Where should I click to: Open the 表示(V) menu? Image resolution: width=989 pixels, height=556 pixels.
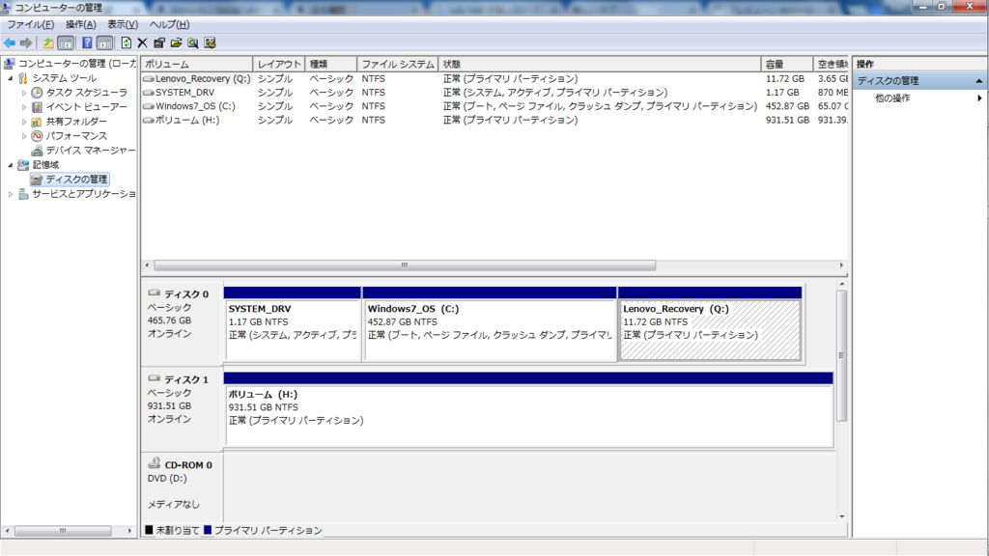click(x=123, y=24)
